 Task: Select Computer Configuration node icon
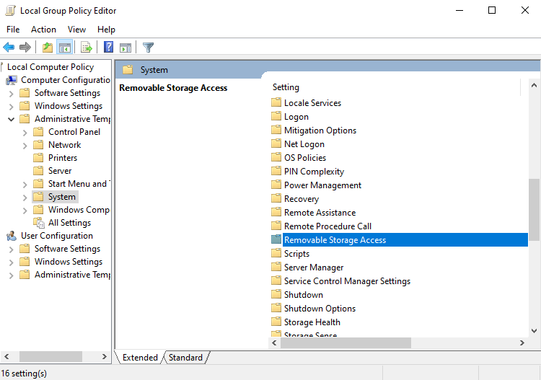12,80
